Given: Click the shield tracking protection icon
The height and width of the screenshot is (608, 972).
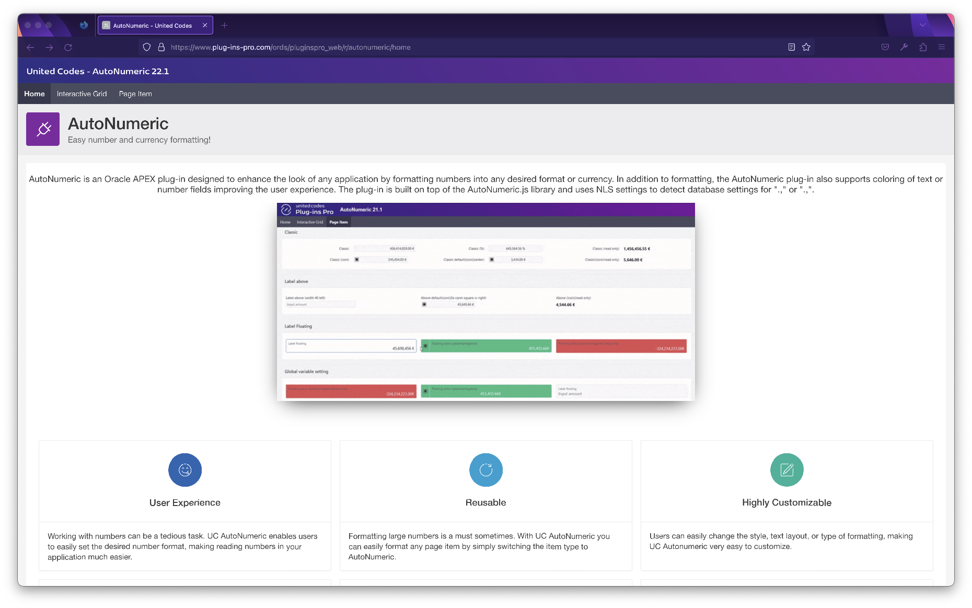Looking at the screenshot, I should pos(147,47).
